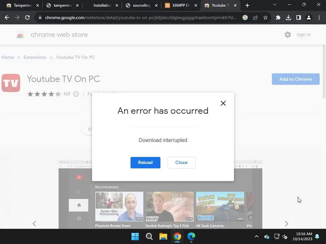The width and height of the screenshot is (326, 244).
Task: Go back to previous page
Action: [7, 18]
